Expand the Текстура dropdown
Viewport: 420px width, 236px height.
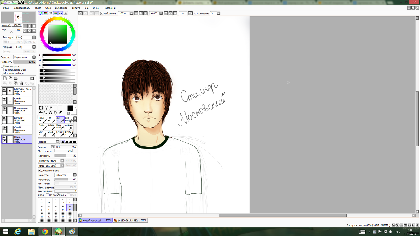tap(34, 37)
